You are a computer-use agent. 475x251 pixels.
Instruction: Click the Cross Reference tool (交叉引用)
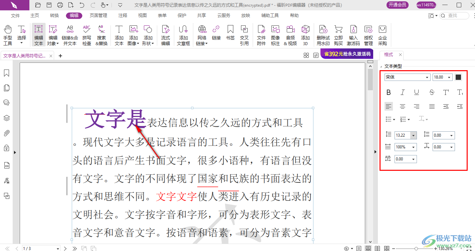pos(244,35)
